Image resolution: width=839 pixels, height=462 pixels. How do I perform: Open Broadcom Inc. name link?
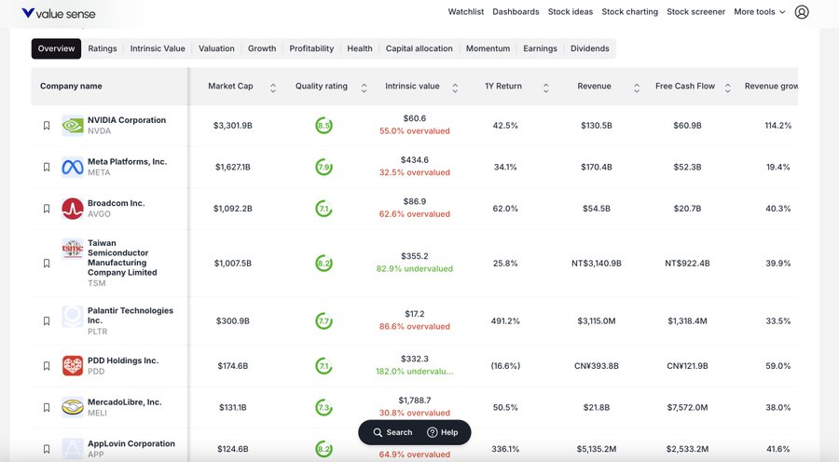tap(117, 203)
